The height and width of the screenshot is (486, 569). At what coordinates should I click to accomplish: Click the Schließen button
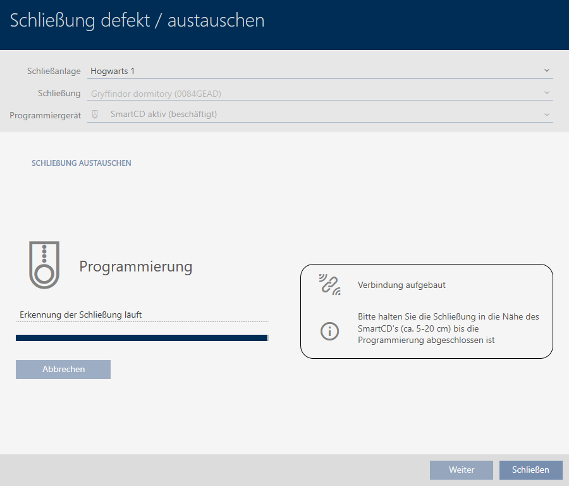530,470
